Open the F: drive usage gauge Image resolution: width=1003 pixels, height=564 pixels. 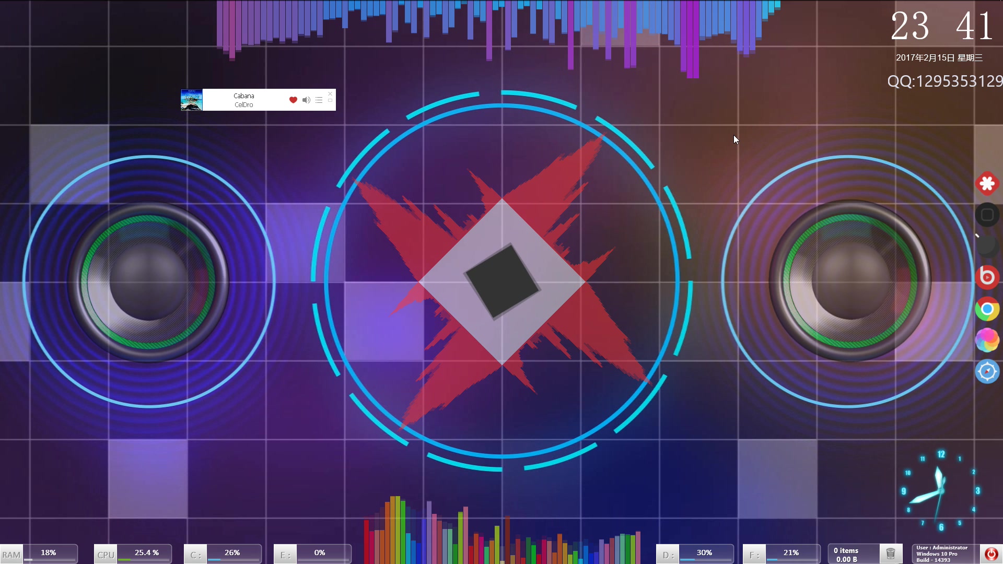782,554
